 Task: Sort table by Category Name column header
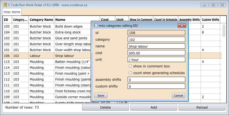click(41, 20)
